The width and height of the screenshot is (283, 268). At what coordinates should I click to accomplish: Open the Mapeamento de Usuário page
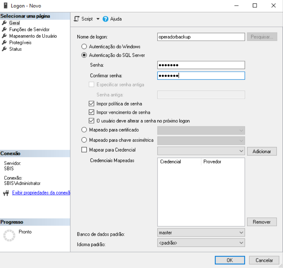coord(33,36)
